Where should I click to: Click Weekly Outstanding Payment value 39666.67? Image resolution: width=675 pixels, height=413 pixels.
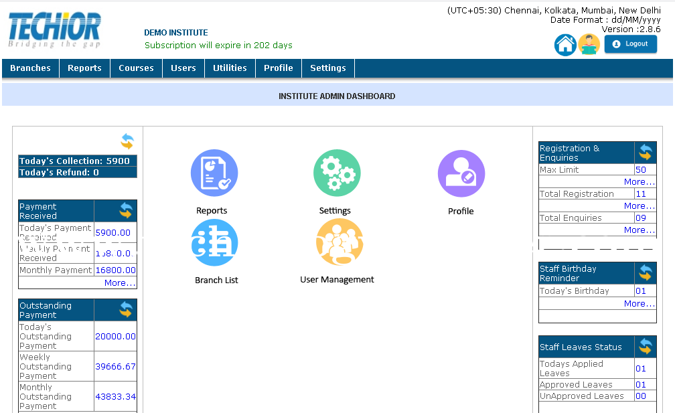coord(115,366)
